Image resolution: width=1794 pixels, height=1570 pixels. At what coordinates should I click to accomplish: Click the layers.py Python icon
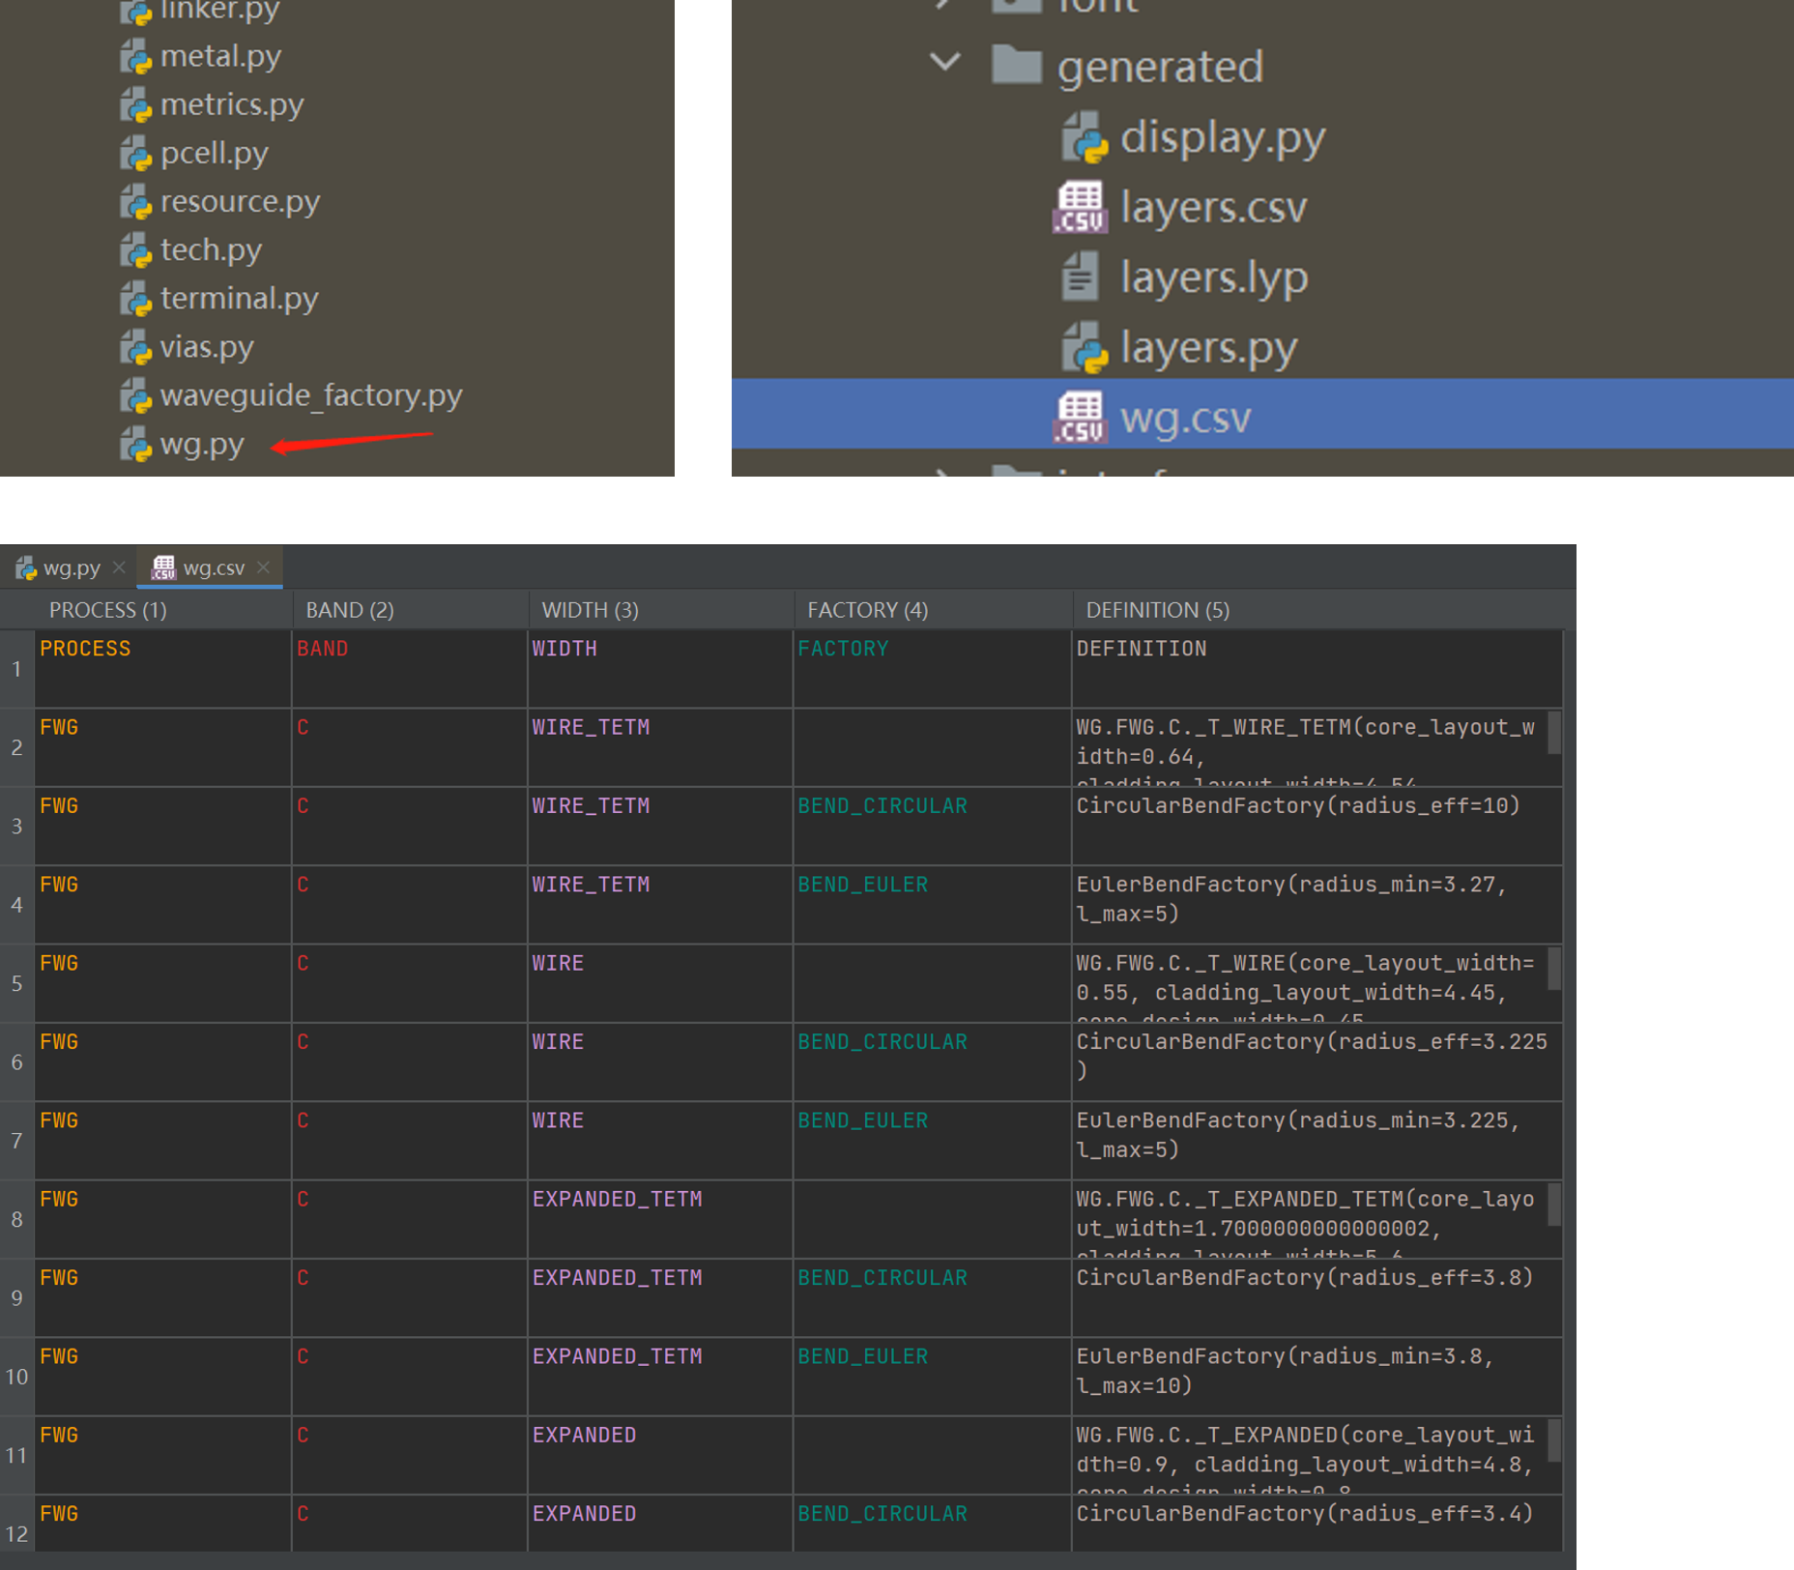coord(1084,348)
